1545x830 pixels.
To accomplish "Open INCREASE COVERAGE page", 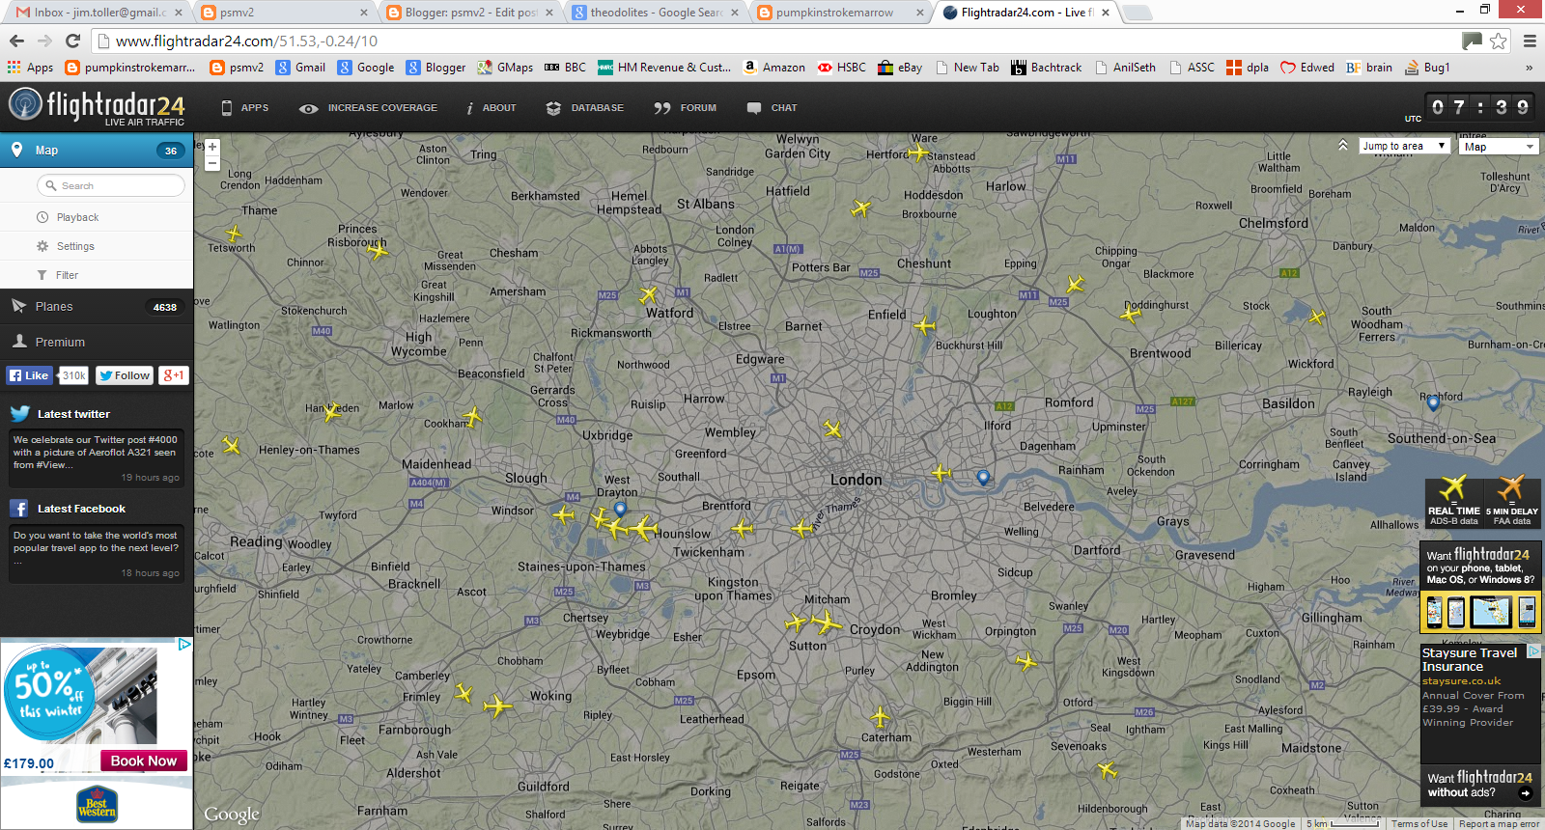I will [368, 108].
